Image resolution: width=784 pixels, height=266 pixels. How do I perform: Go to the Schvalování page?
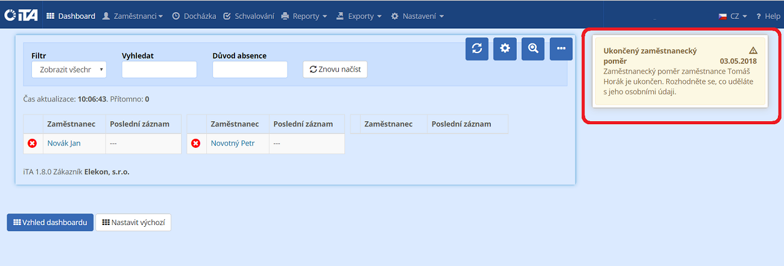[x=248, y=16]
